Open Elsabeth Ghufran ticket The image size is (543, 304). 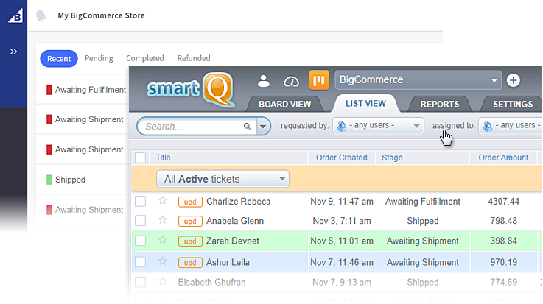212,283
